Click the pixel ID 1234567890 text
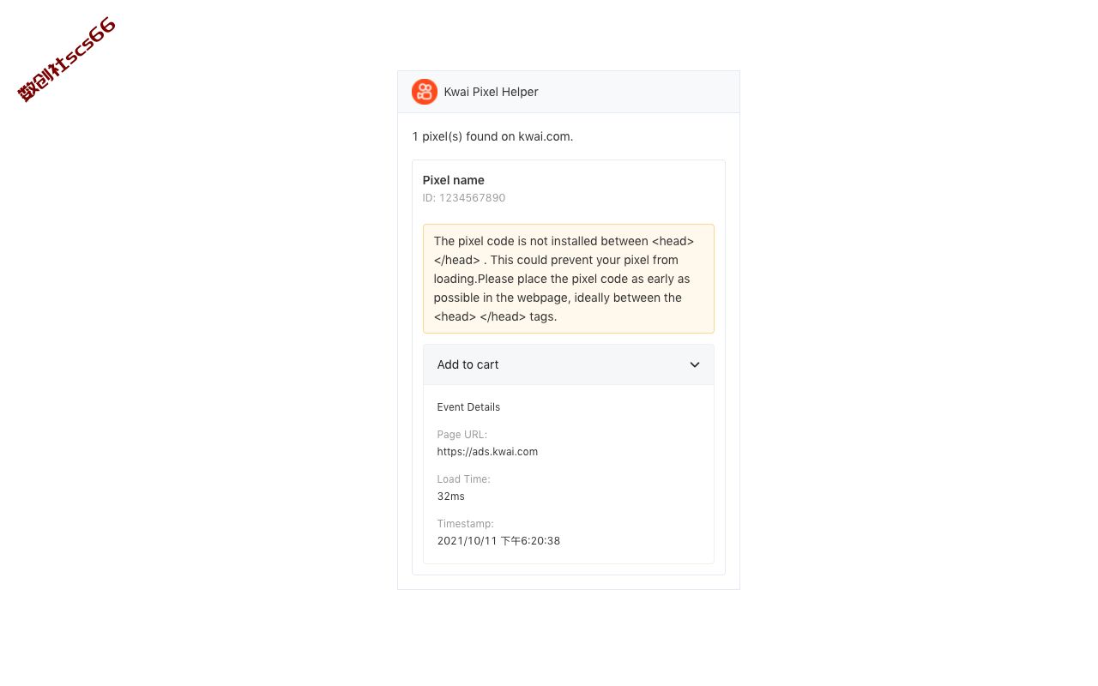This screenshot has height=686, width=1098. (464, 198)
